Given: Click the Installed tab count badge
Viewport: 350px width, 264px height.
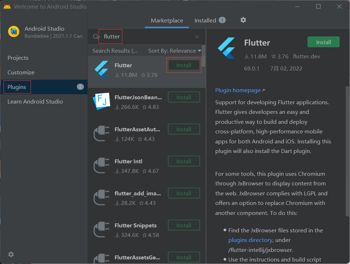Looking at the screenshot, I should pos(222,20).
